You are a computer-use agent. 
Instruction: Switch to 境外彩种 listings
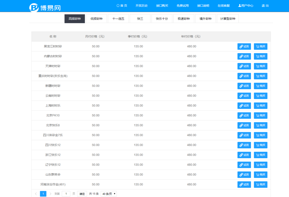pyautogui.click(x=205, y=18)
